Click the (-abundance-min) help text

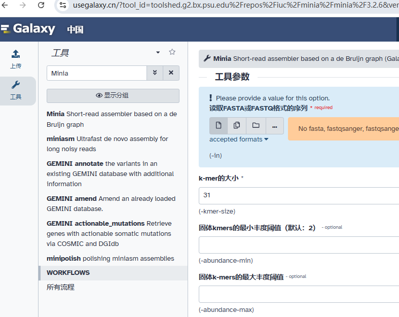pyautogui.click(x=226, y=261)
